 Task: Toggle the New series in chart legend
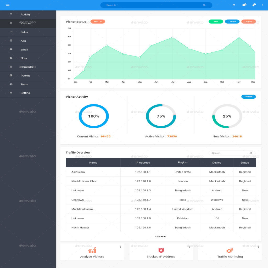point(216,21)
